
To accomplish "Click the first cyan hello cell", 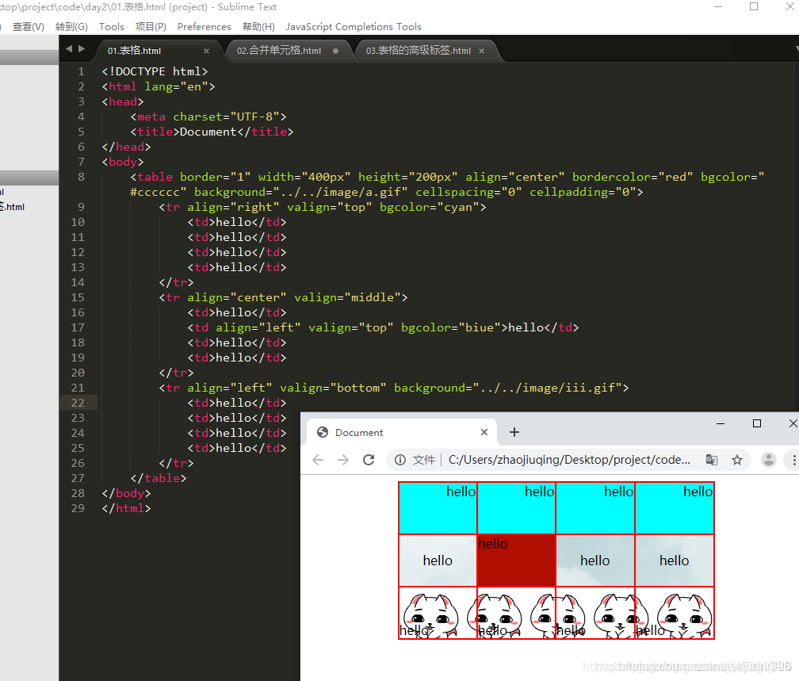I will click(x=438, y=508).
